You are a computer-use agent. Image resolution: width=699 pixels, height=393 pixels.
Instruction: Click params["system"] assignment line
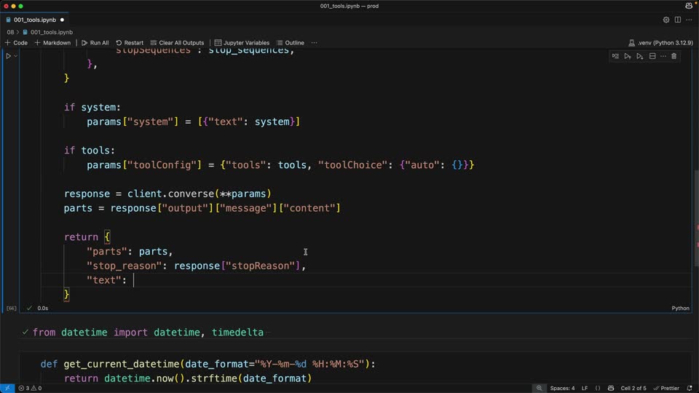click(193, 122)
